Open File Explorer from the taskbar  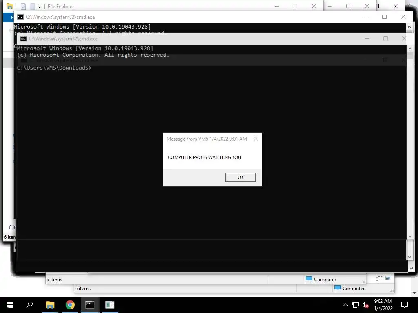50,305
